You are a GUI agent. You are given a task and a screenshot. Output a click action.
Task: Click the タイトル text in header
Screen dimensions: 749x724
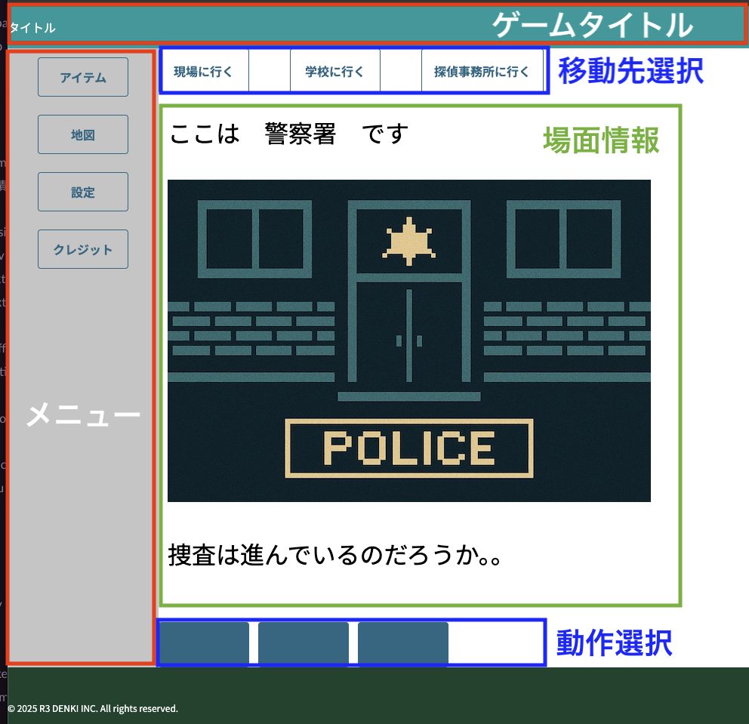(x=32, y=28)
